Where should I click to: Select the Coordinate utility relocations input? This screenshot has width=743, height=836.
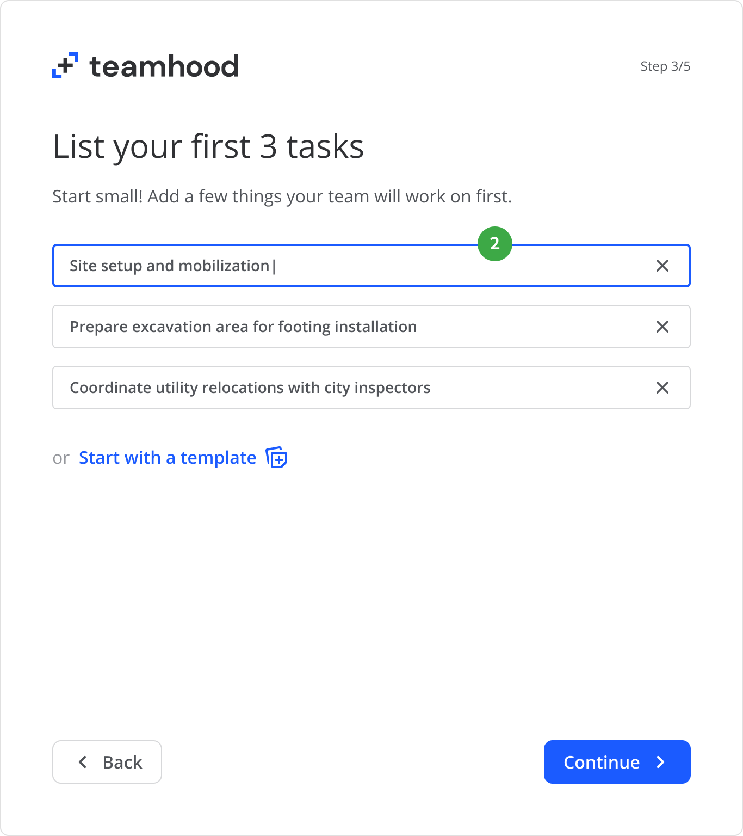tap(354, 388)
